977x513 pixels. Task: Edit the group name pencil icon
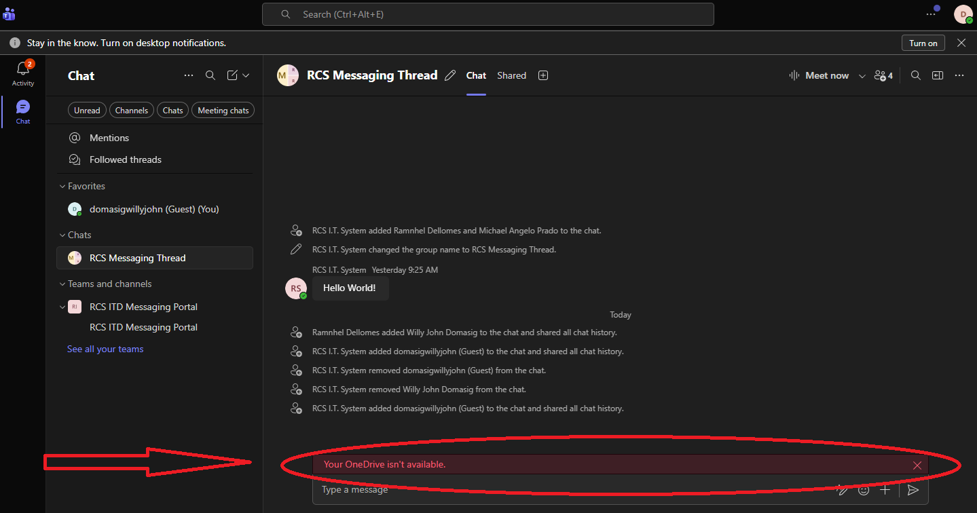pyautogui.click(x=449, y=75)
